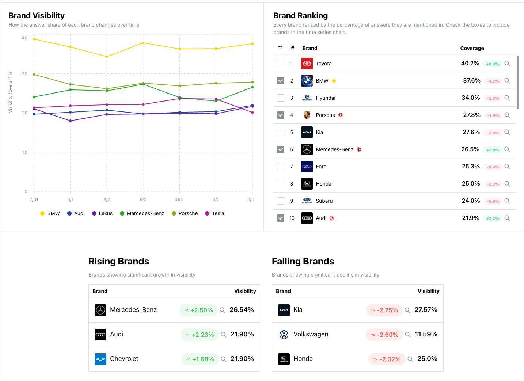Click the chart icon in ranking table header
Image resolution: width=524 pixels, height=381 pixels.
click(280, 48)
